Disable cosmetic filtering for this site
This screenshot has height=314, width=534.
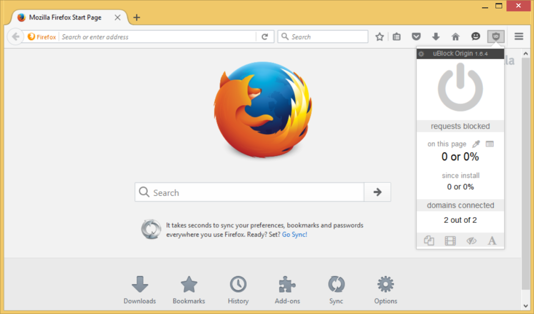click(471, 240)
